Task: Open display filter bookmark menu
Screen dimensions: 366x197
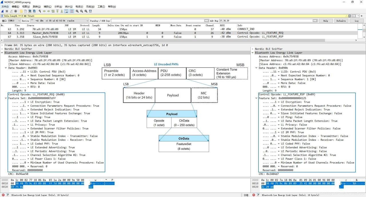Action: pyautogui.click(x=2, y=16)
